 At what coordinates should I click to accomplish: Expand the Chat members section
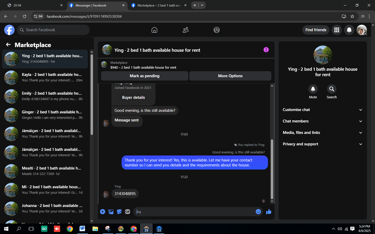point(323,121)
